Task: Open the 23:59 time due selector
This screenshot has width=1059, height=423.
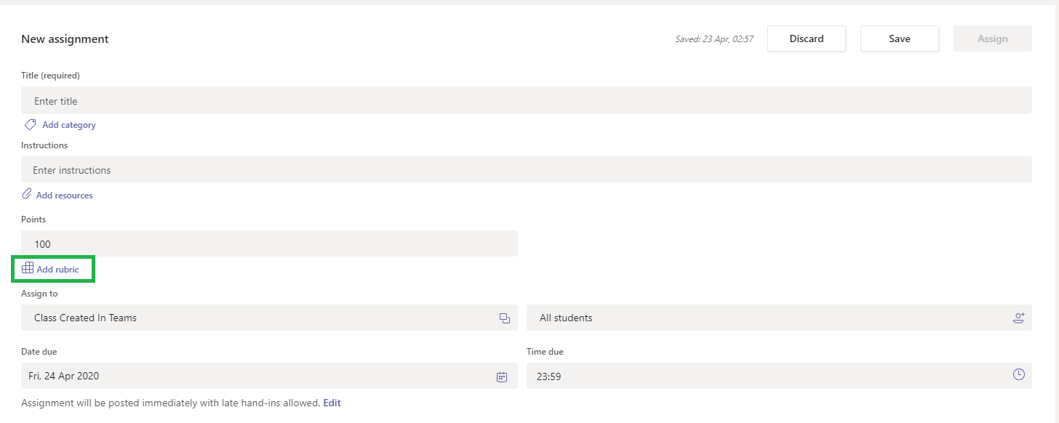Action: [779, 376]
